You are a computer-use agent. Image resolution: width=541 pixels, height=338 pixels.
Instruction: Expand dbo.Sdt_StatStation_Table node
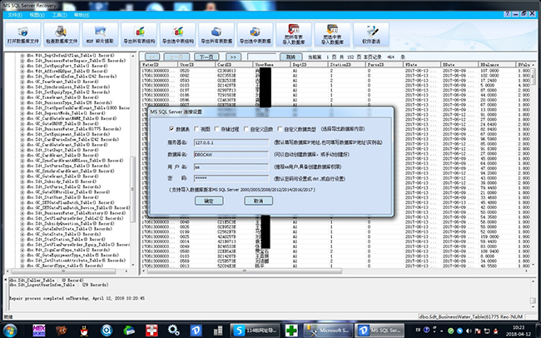click(22, 239)
